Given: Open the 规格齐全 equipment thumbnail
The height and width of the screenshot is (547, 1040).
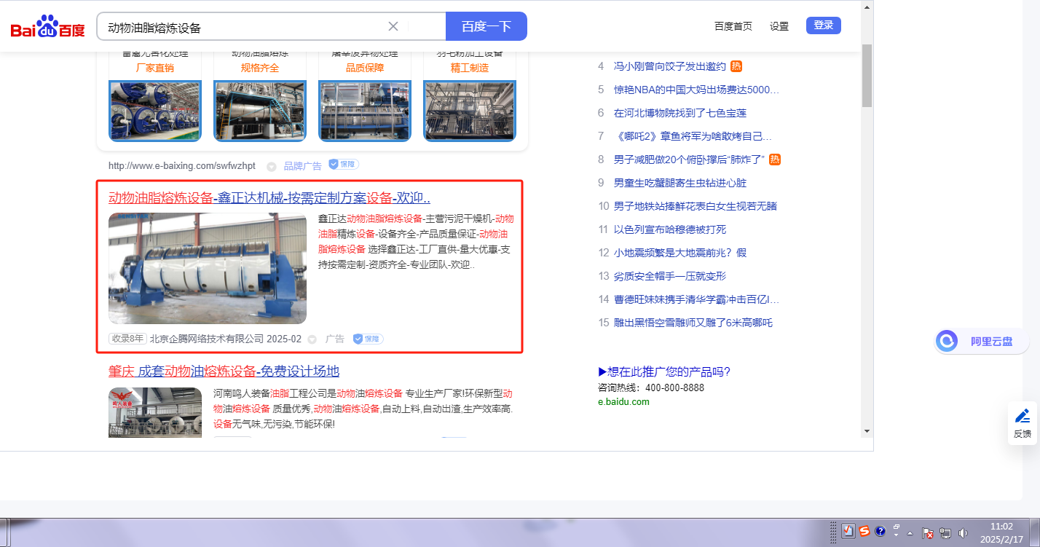Looking at the screenshot, I should click(260, 111).
